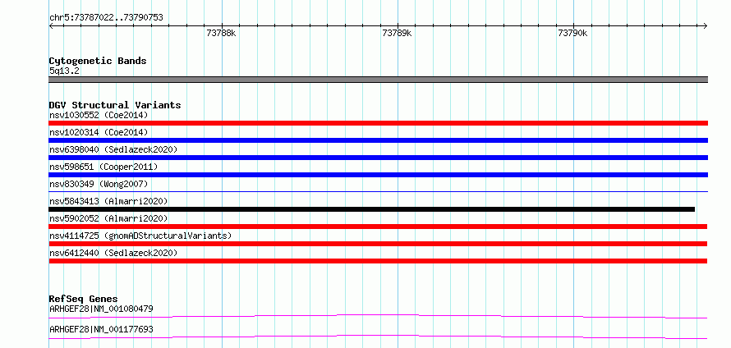Click the 73789k ruler position label

tap(398, 33)
